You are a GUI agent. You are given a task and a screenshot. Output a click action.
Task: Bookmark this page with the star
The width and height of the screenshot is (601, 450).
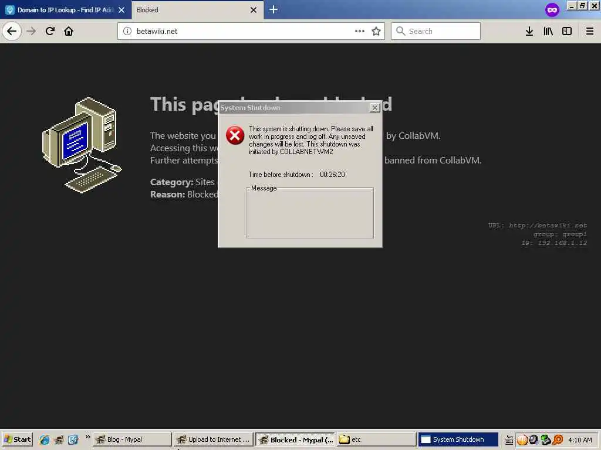click(x=376, y=32)
